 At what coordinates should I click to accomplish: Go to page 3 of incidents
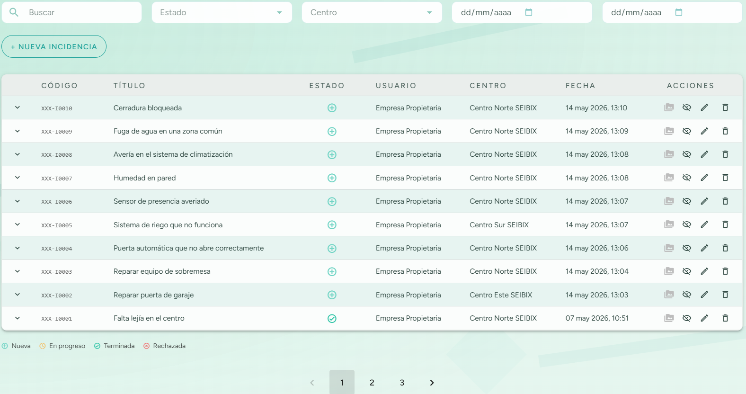click(x=402, y=383)
